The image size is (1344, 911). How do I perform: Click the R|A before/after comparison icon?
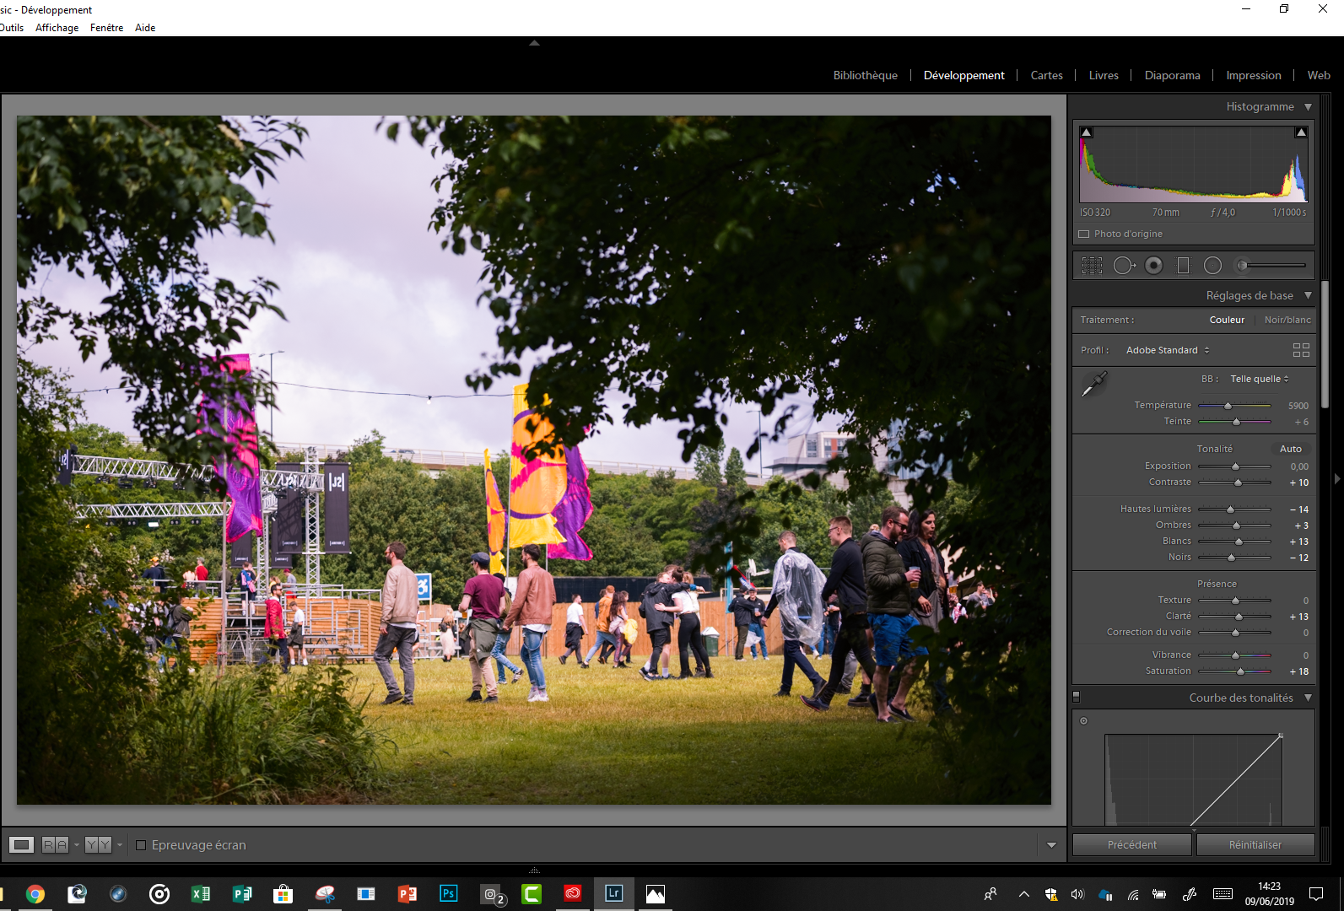pos(55,844)
